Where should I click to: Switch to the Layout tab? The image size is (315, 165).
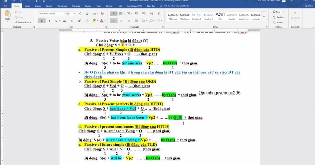[x=49, y=6]
